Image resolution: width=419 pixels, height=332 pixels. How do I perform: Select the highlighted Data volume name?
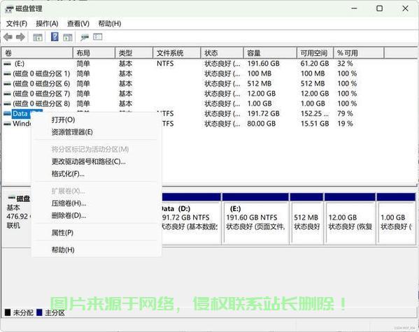[20, 114]
